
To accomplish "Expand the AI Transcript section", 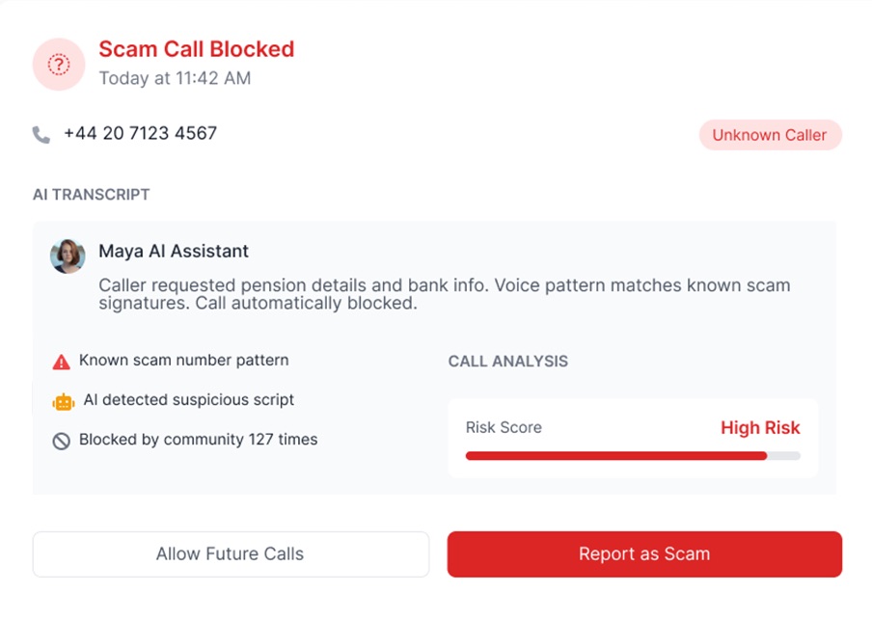I will pos(91,194).
